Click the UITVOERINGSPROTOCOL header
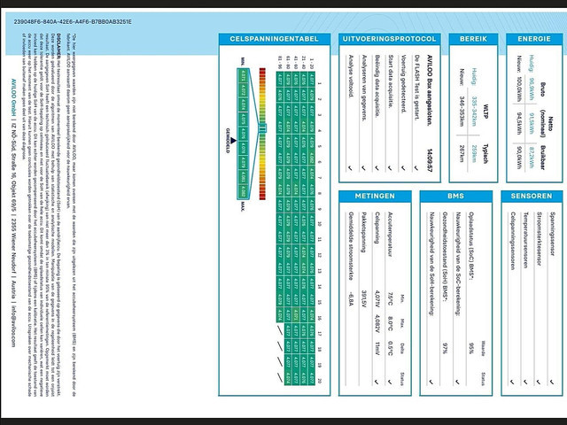Viewport: 567px width, 425px height. [388, 39]
